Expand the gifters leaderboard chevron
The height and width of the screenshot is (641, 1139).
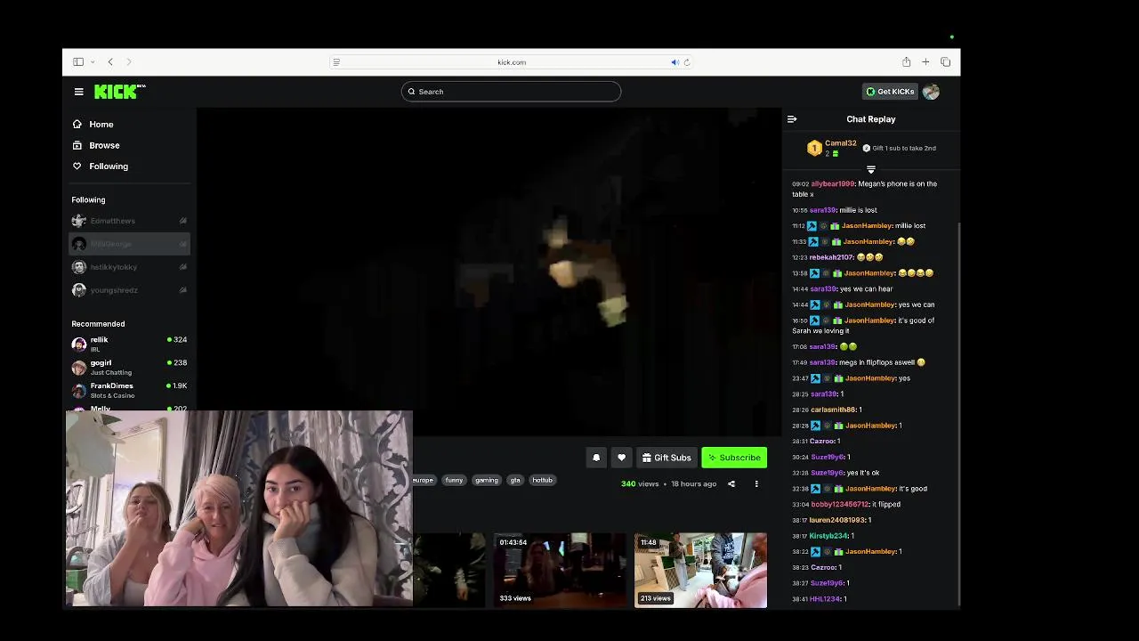[x=871, y=169]
